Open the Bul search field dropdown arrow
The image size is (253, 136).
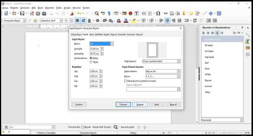(x=53, y=127)
